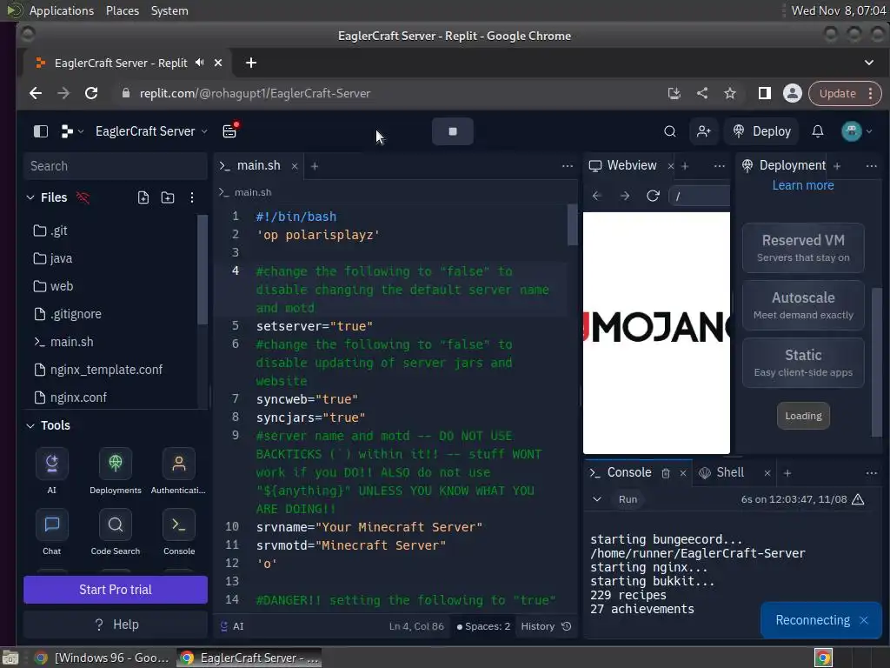Go forward in the webview
The width and height of the screenshot is (890, 668).
[625, 196]
